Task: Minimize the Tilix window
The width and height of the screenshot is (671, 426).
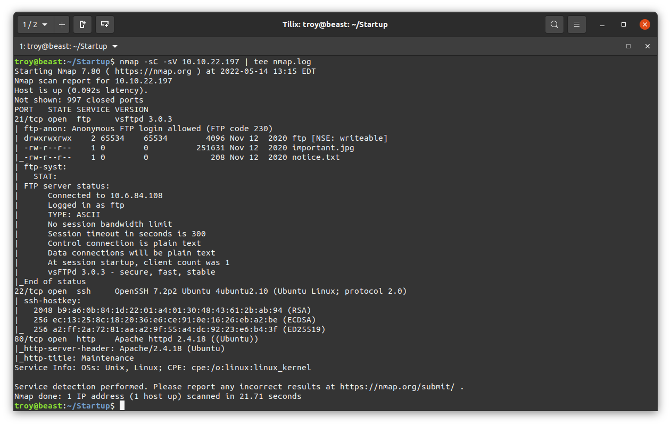Action: [602, 24]
